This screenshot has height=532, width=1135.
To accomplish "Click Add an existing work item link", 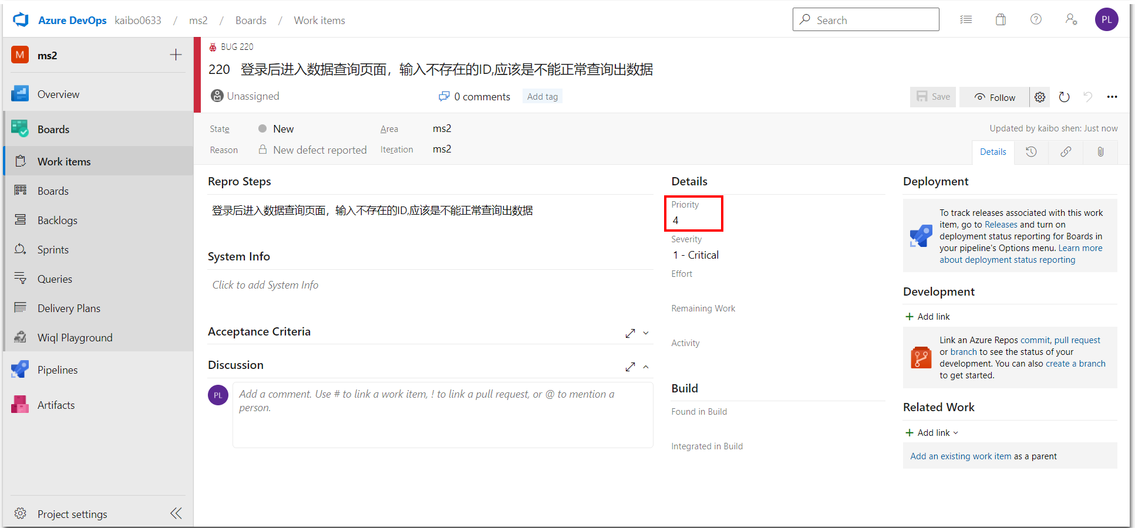I will (960, 456).
